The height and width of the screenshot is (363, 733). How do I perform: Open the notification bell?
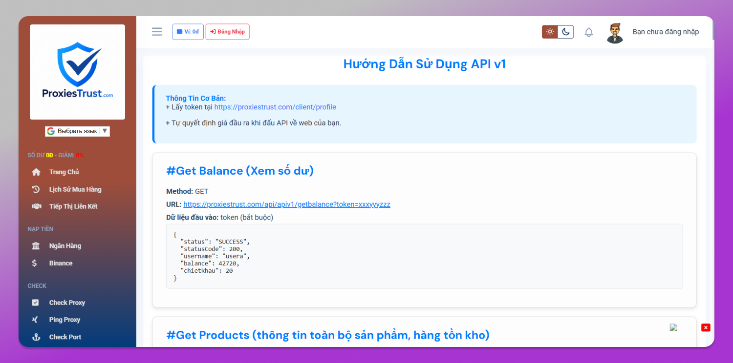pos(589,32)
